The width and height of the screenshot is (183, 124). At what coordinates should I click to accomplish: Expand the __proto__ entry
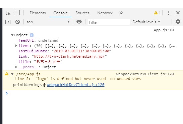tap(16, 67)
